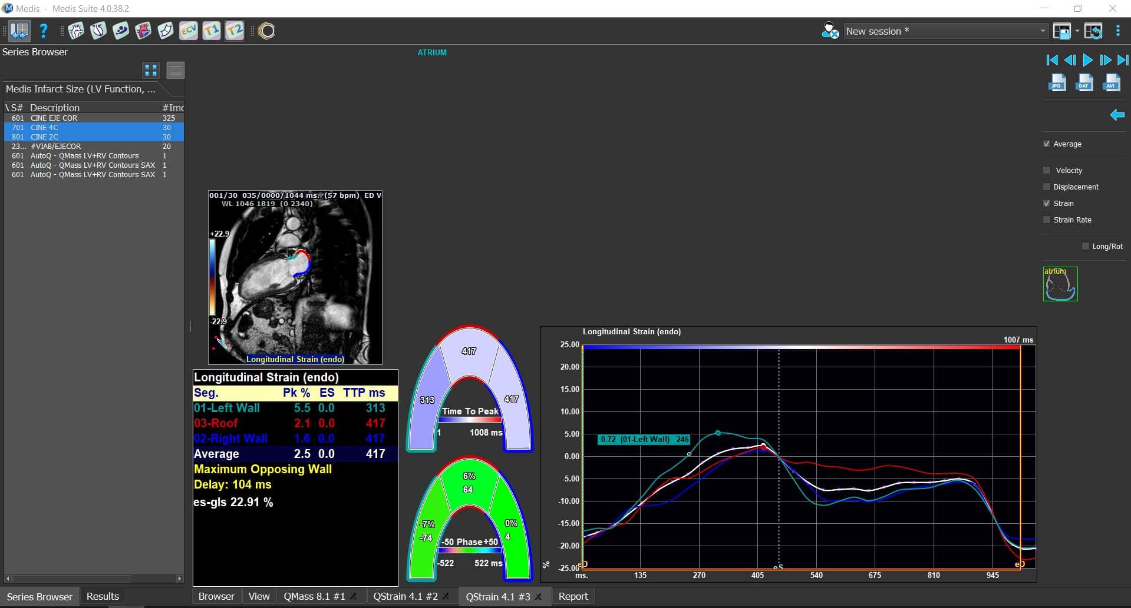Enable the Displacement checkbox

point(1047,187)
